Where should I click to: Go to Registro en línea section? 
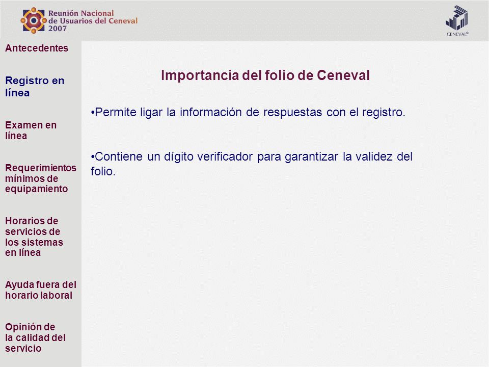click(x=35, y=87)
